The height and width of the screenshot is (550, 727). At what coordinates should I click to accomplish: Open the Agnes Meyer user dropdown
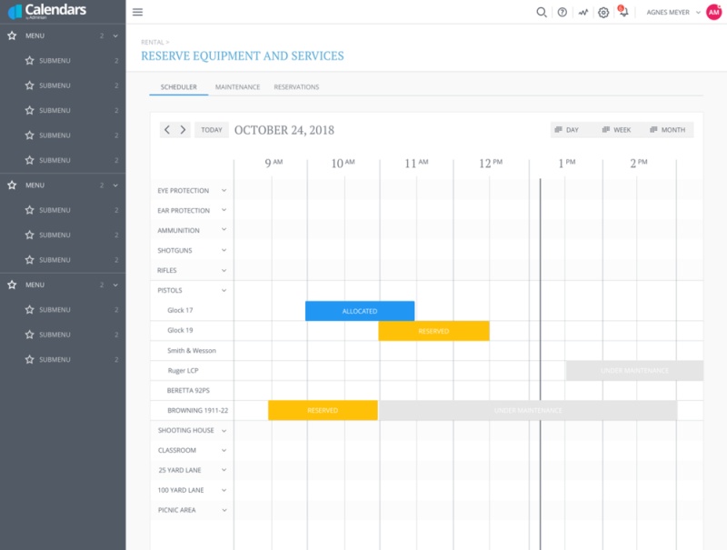672,13
